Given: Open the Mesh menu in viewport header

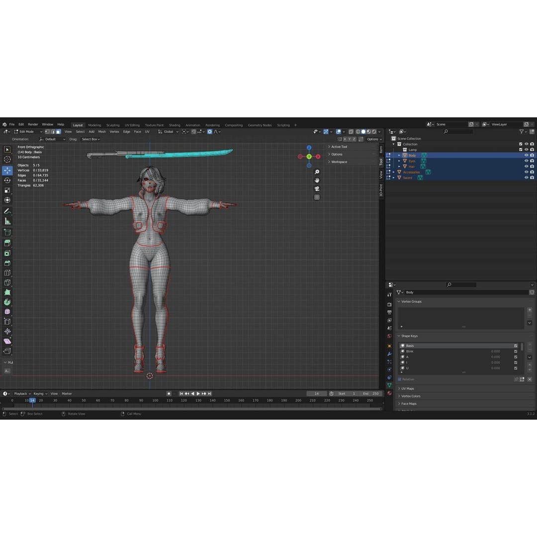Looking at the screenshot, I should pos(102,131).
